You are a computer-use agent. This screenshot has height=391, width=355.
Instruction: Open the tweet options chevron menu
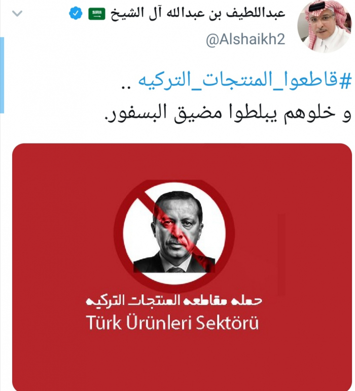(x=17, y=13)
